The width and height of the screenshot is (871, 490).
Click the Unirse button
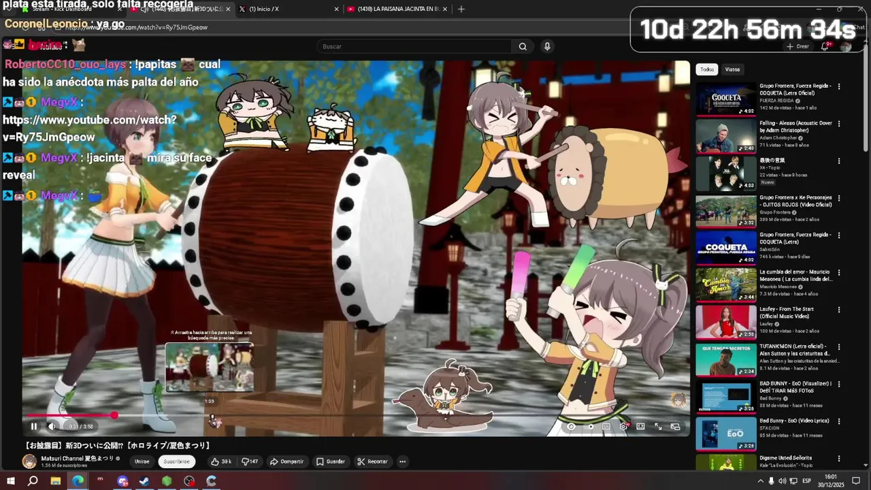tap(142, 461)
